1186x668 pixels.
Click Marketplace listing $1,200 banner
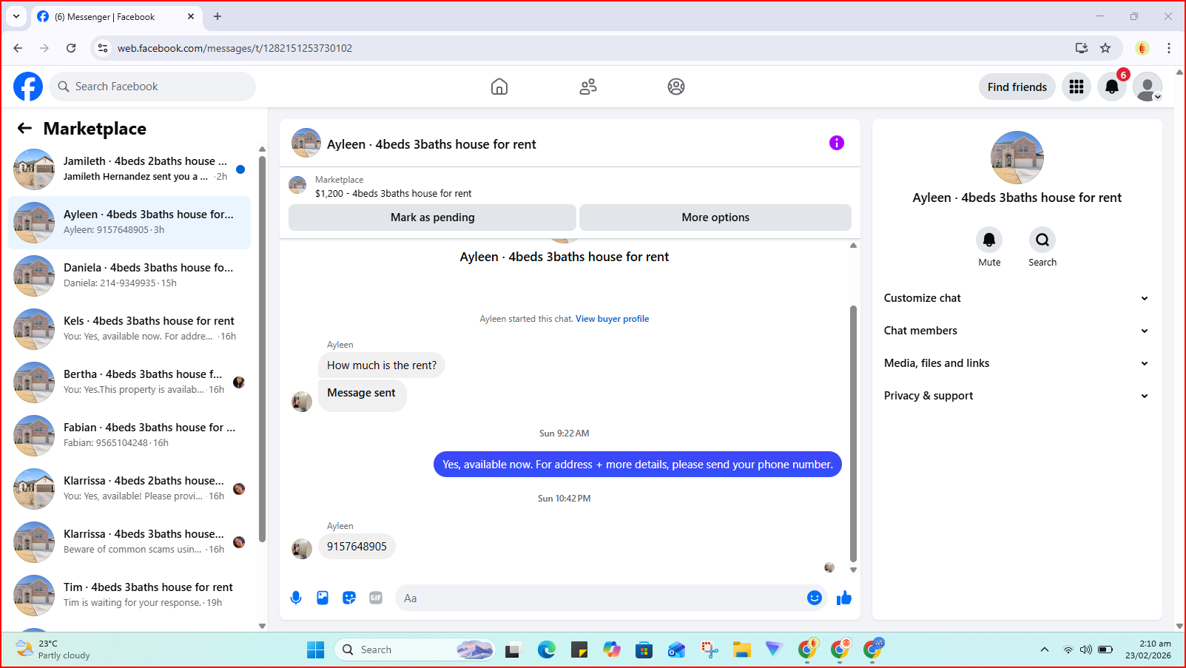570,186
